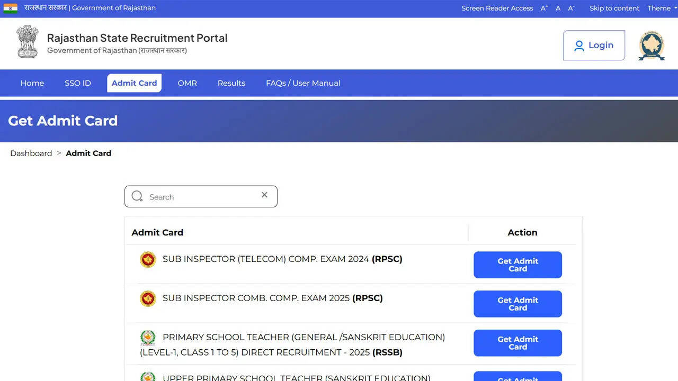Screen dimensions: 678x381
Task: Open the Login button
Action: click(x=594, y=46)
